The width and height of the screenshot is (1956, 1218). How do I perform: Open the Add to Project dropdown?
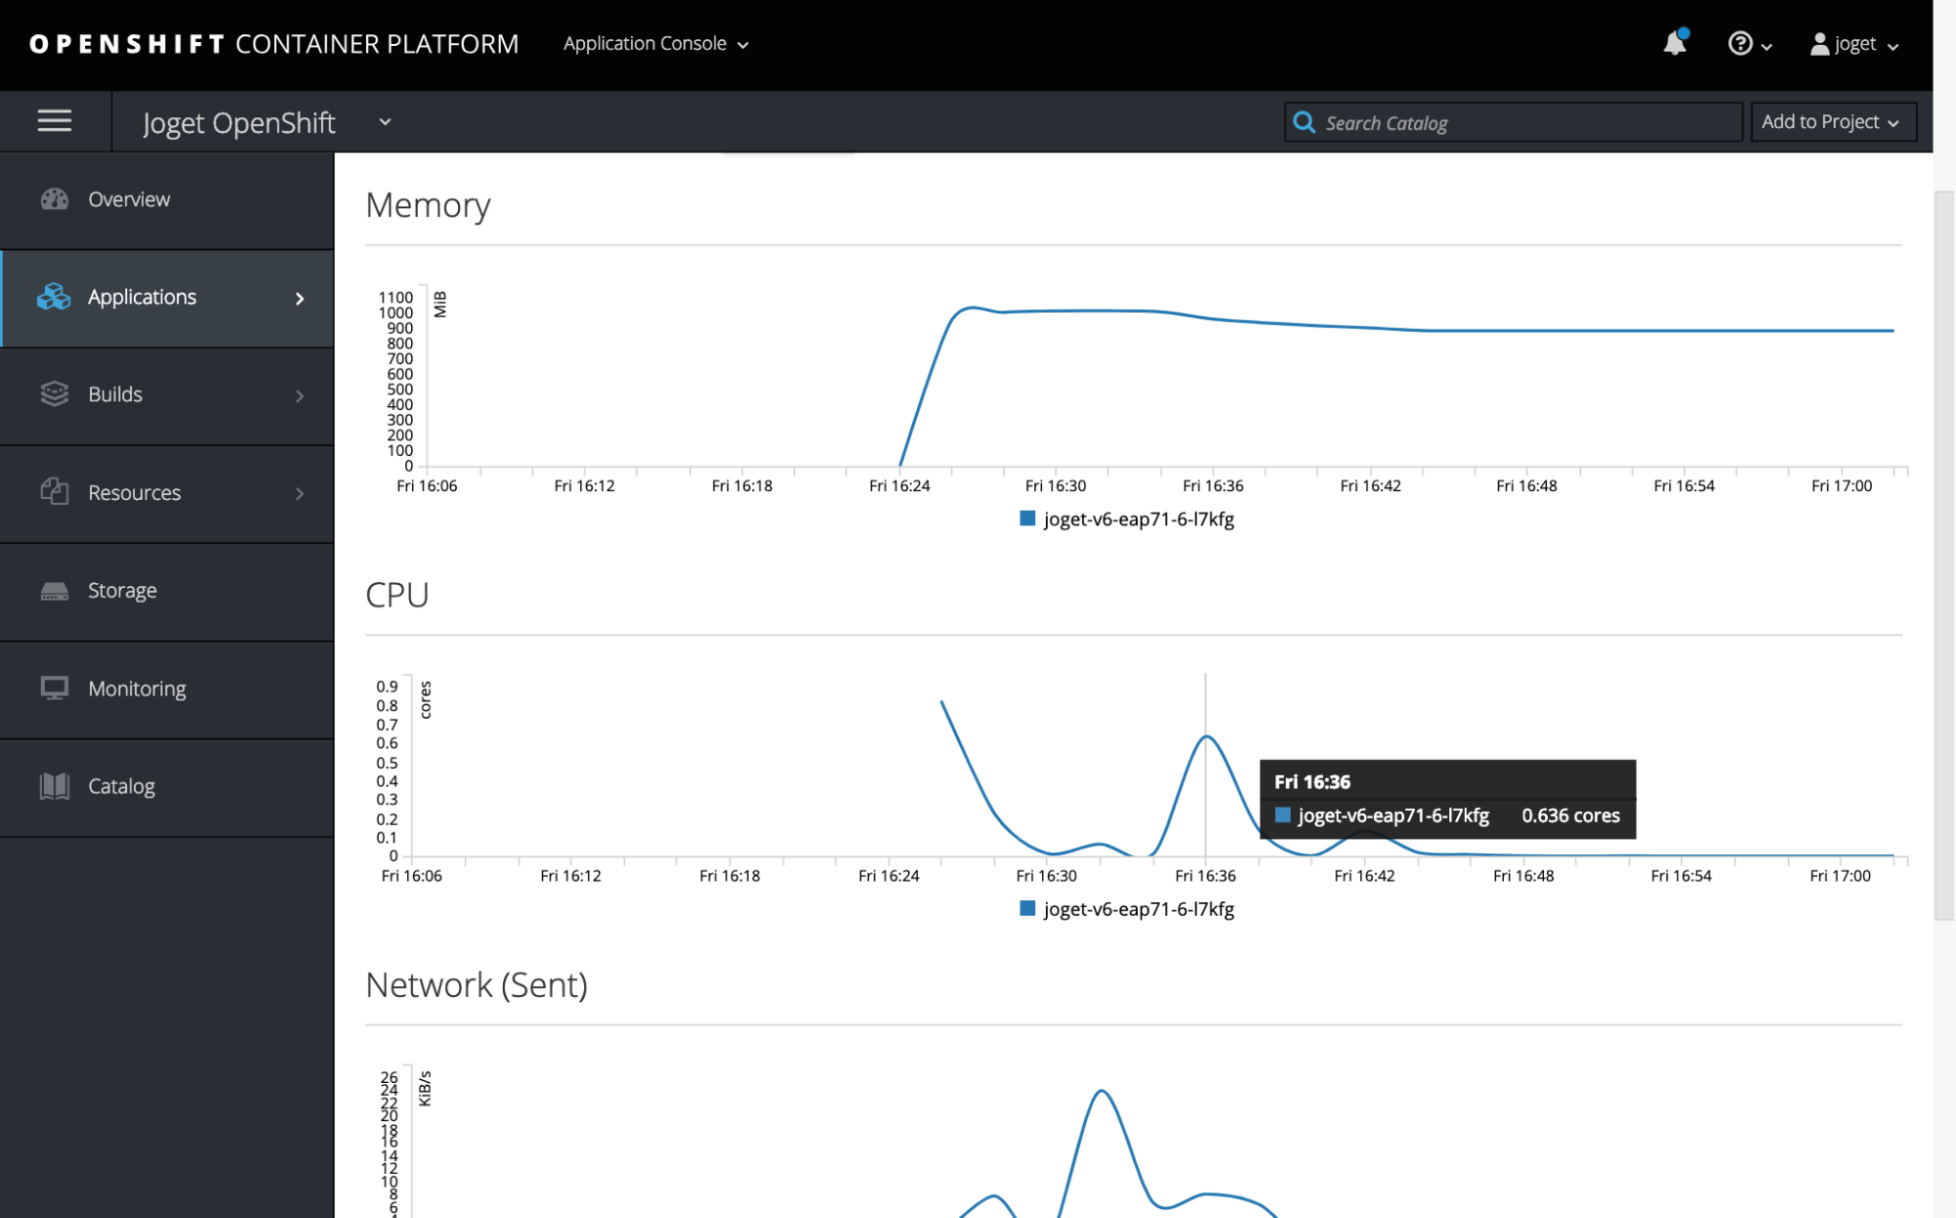point(1831,122)
